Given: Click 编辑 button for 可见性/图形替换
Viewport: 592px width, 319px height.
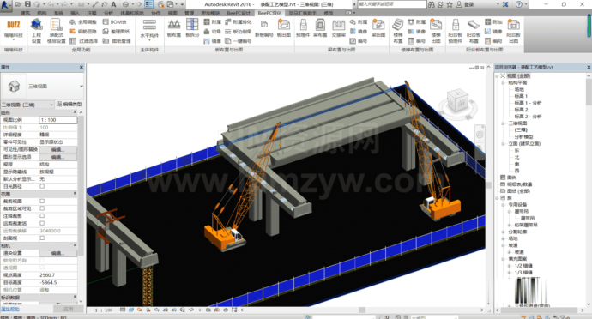Looking at the screenshot, I should (57, 149).
